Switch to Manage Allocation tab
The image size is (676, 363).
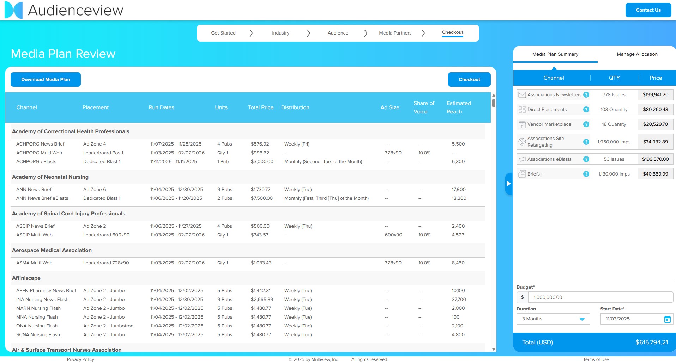(637, 54)
